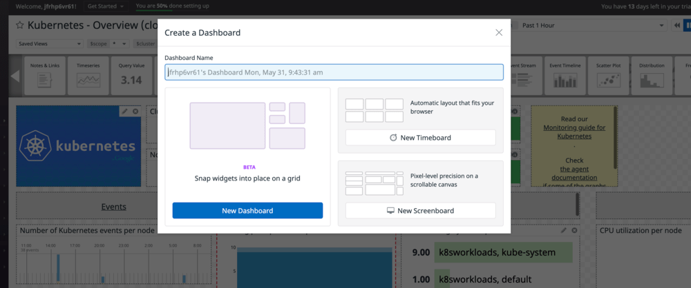Open the agent documentation link
691x288 pixels.
[x=574, y=174]
